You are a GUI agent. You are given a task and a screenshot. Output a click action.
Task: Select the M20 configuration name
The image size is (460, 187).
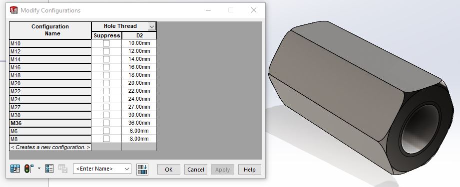coord(50,83)
